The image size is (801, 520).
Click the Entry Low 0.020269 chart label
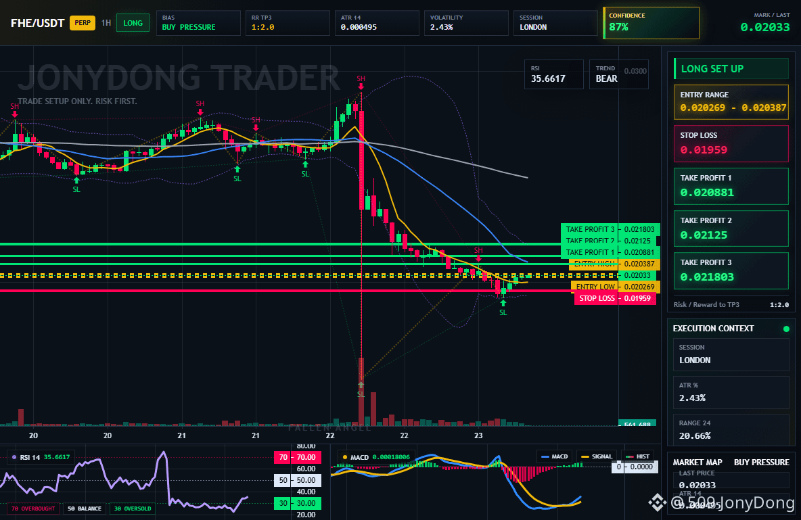point(616,287)
